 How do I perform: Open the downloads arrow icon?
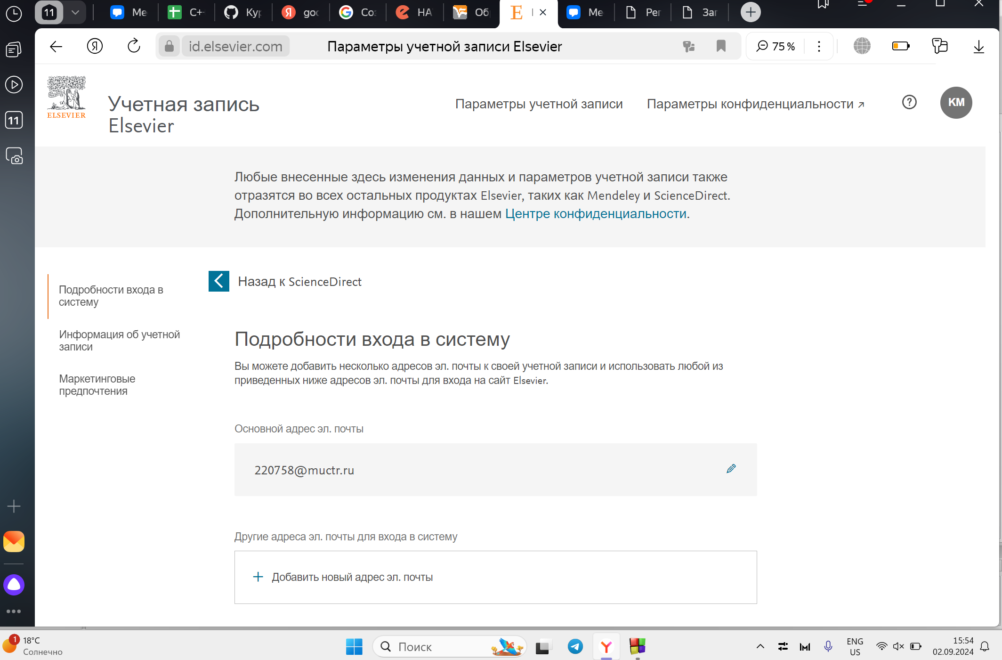(x=978, y=46)
